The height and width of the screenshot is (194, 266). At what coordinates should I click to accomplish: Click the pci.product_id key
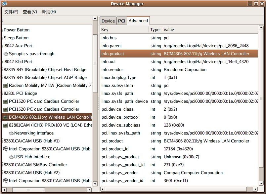tap(115, 149)
